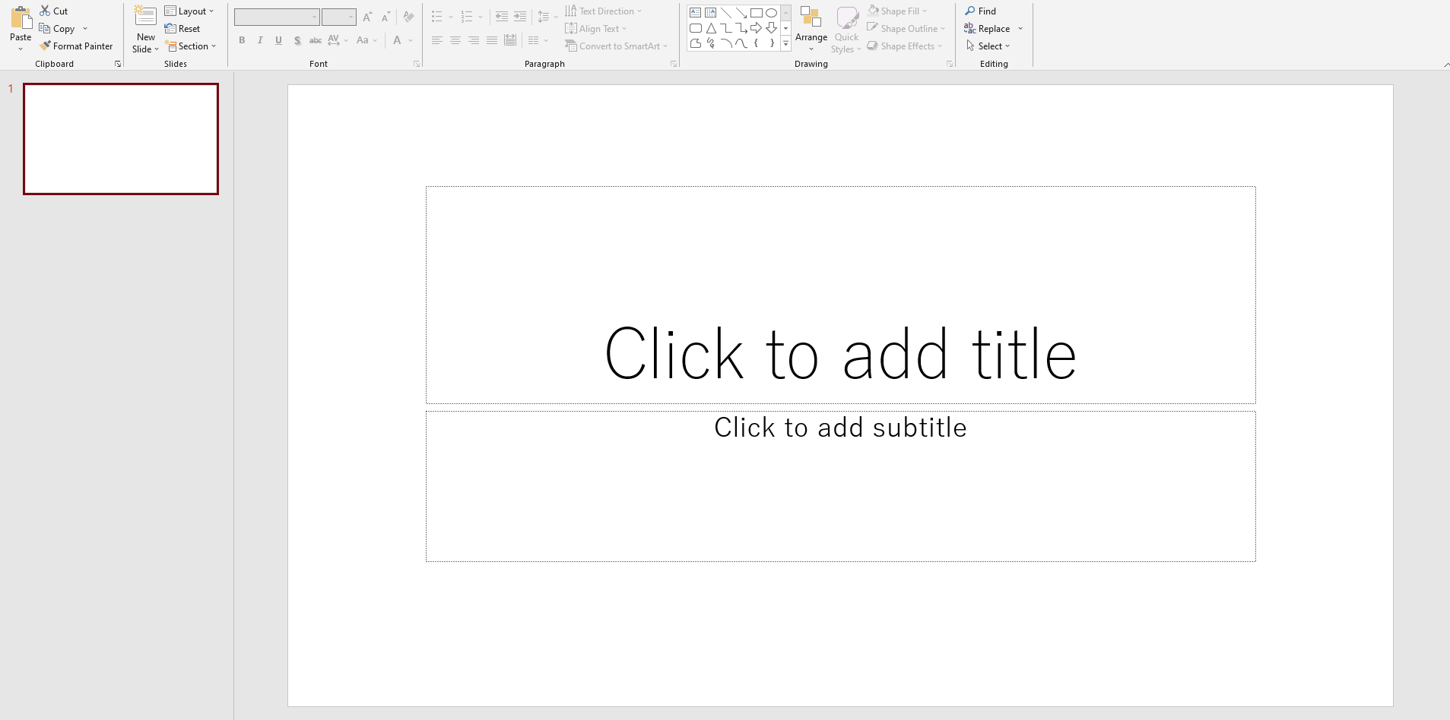
Task: Open the Change Case menu
Action: coord(366,40)
